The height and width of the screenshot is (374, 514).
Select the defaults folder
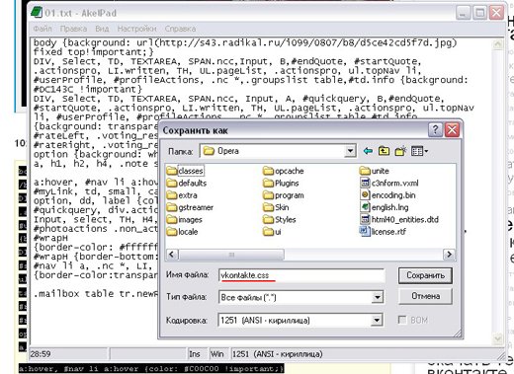coord(187,183)
